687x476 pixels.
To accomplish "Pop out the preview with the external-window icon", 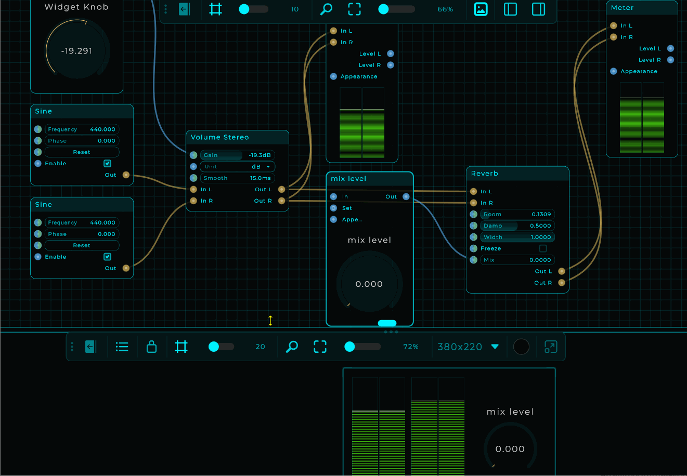I will pyautogui.click(x=550, y=347).
